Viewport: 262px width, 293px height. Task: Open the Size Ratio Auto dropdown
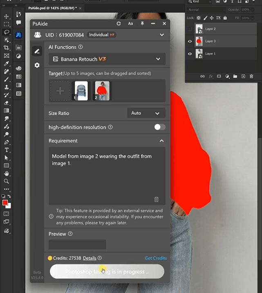(x=146, y=113)
